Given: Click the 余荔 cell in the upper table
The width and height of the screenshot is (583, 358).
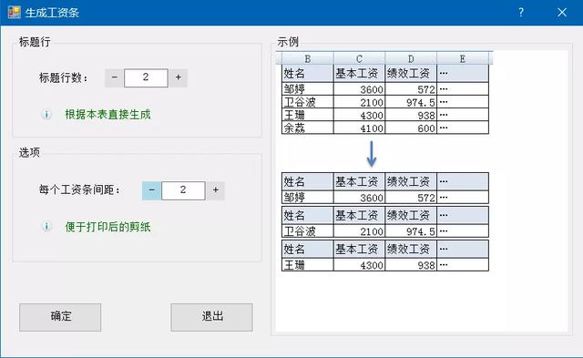Looking at the screenshot, I should pos(308,128).
